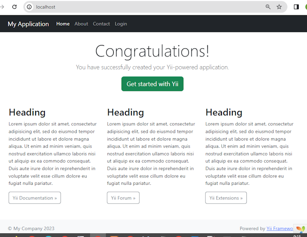Image resolution: width=307 pixels, height=237 pixels.
Task: Open the Login page in navbar
Action: tap(121, 24)
